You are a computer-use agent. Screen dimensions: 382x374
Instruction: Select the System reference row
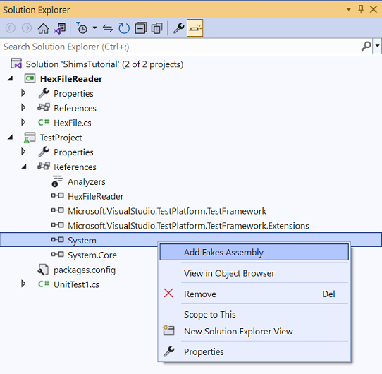pyautogui.click(x=191, y=240)
